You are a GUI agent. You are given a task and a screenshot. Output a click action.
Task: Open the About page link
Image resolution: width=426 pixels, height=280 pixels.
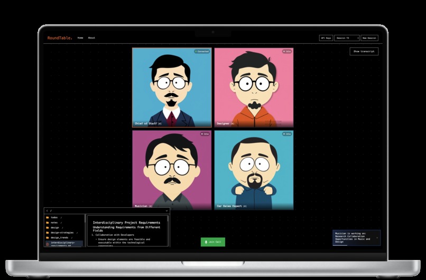91,38
